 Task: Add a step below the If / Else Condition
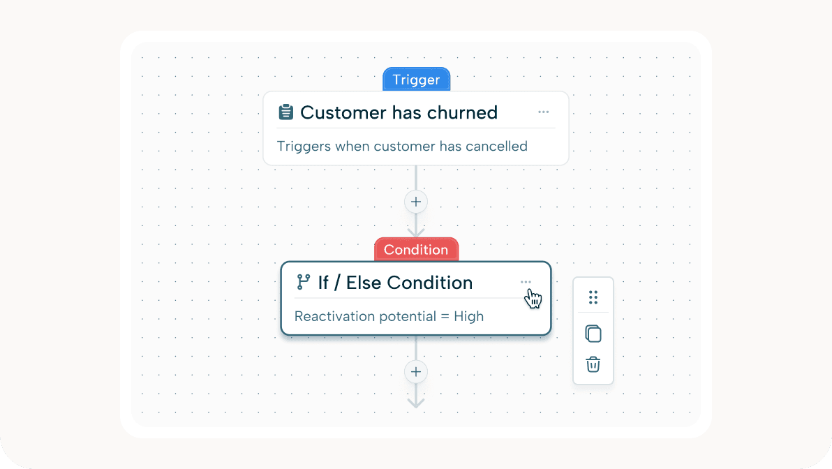(416, 372)
